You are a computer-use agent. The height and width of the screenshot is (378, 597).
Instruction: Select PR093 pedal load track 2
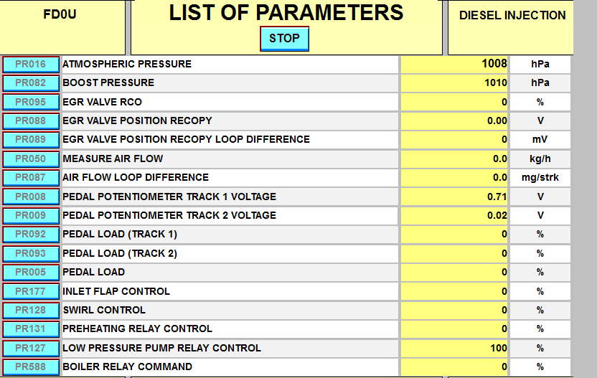(x=31, y=253)
